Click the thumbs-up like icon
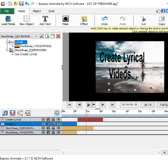 158,11
